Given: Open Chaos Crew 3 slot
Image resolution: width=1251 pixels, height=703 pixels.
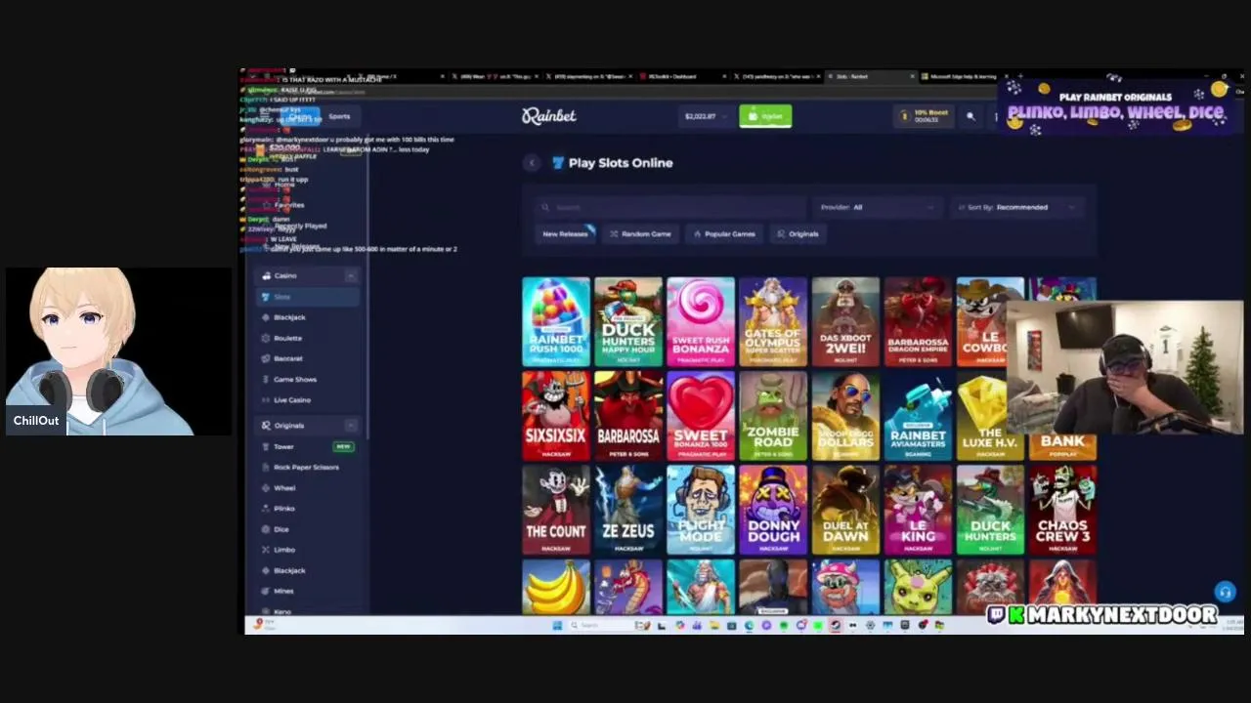Looking at the screenshot, I should pos(1062,510).
